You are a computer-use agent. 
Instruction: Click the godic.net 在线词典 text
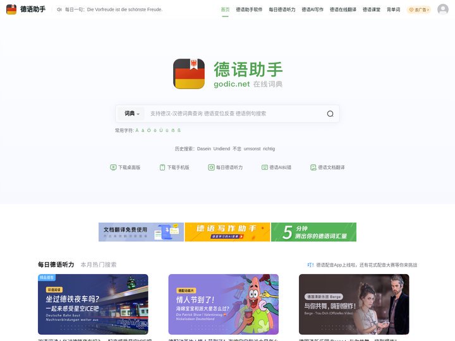[x=248, y=84]
